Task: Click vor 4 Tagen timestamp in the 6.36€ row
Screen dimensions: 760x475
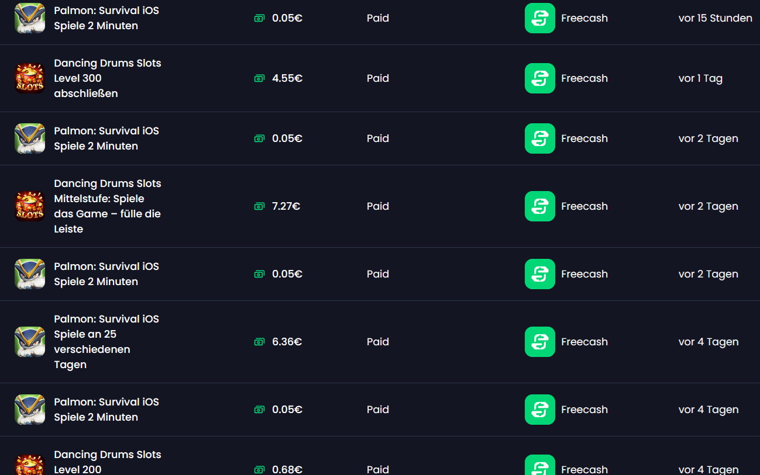Action: 709,342
